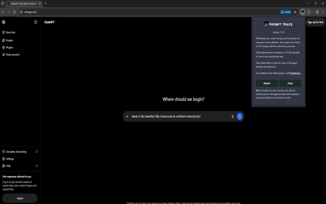Viewport: 326px width, 204px height.
Task: Click the 'Version 1.0.0' text
Action: 278,32
